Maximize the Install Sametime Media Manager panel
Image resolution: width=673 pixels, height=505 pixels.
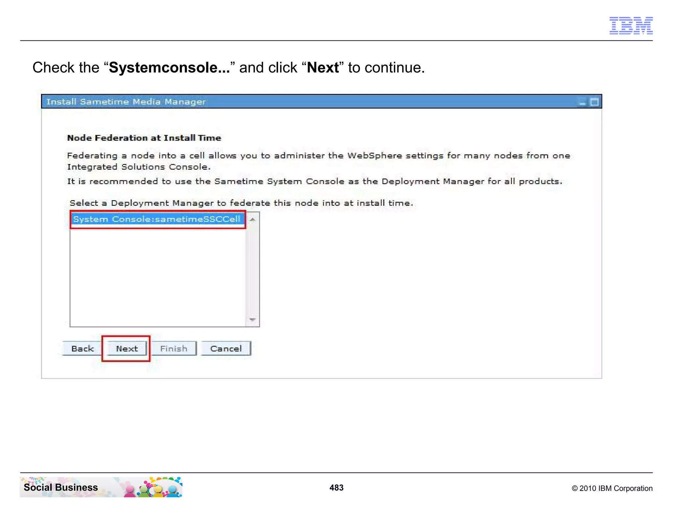(594, 102)
